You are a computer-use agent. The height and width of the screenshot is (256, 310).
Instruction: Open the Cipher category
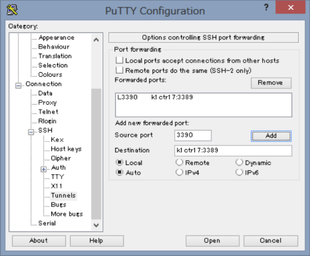61,158
